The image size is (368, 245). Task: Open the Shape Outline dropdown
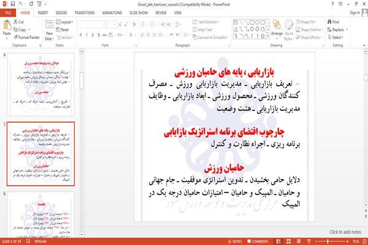(309, 29)
